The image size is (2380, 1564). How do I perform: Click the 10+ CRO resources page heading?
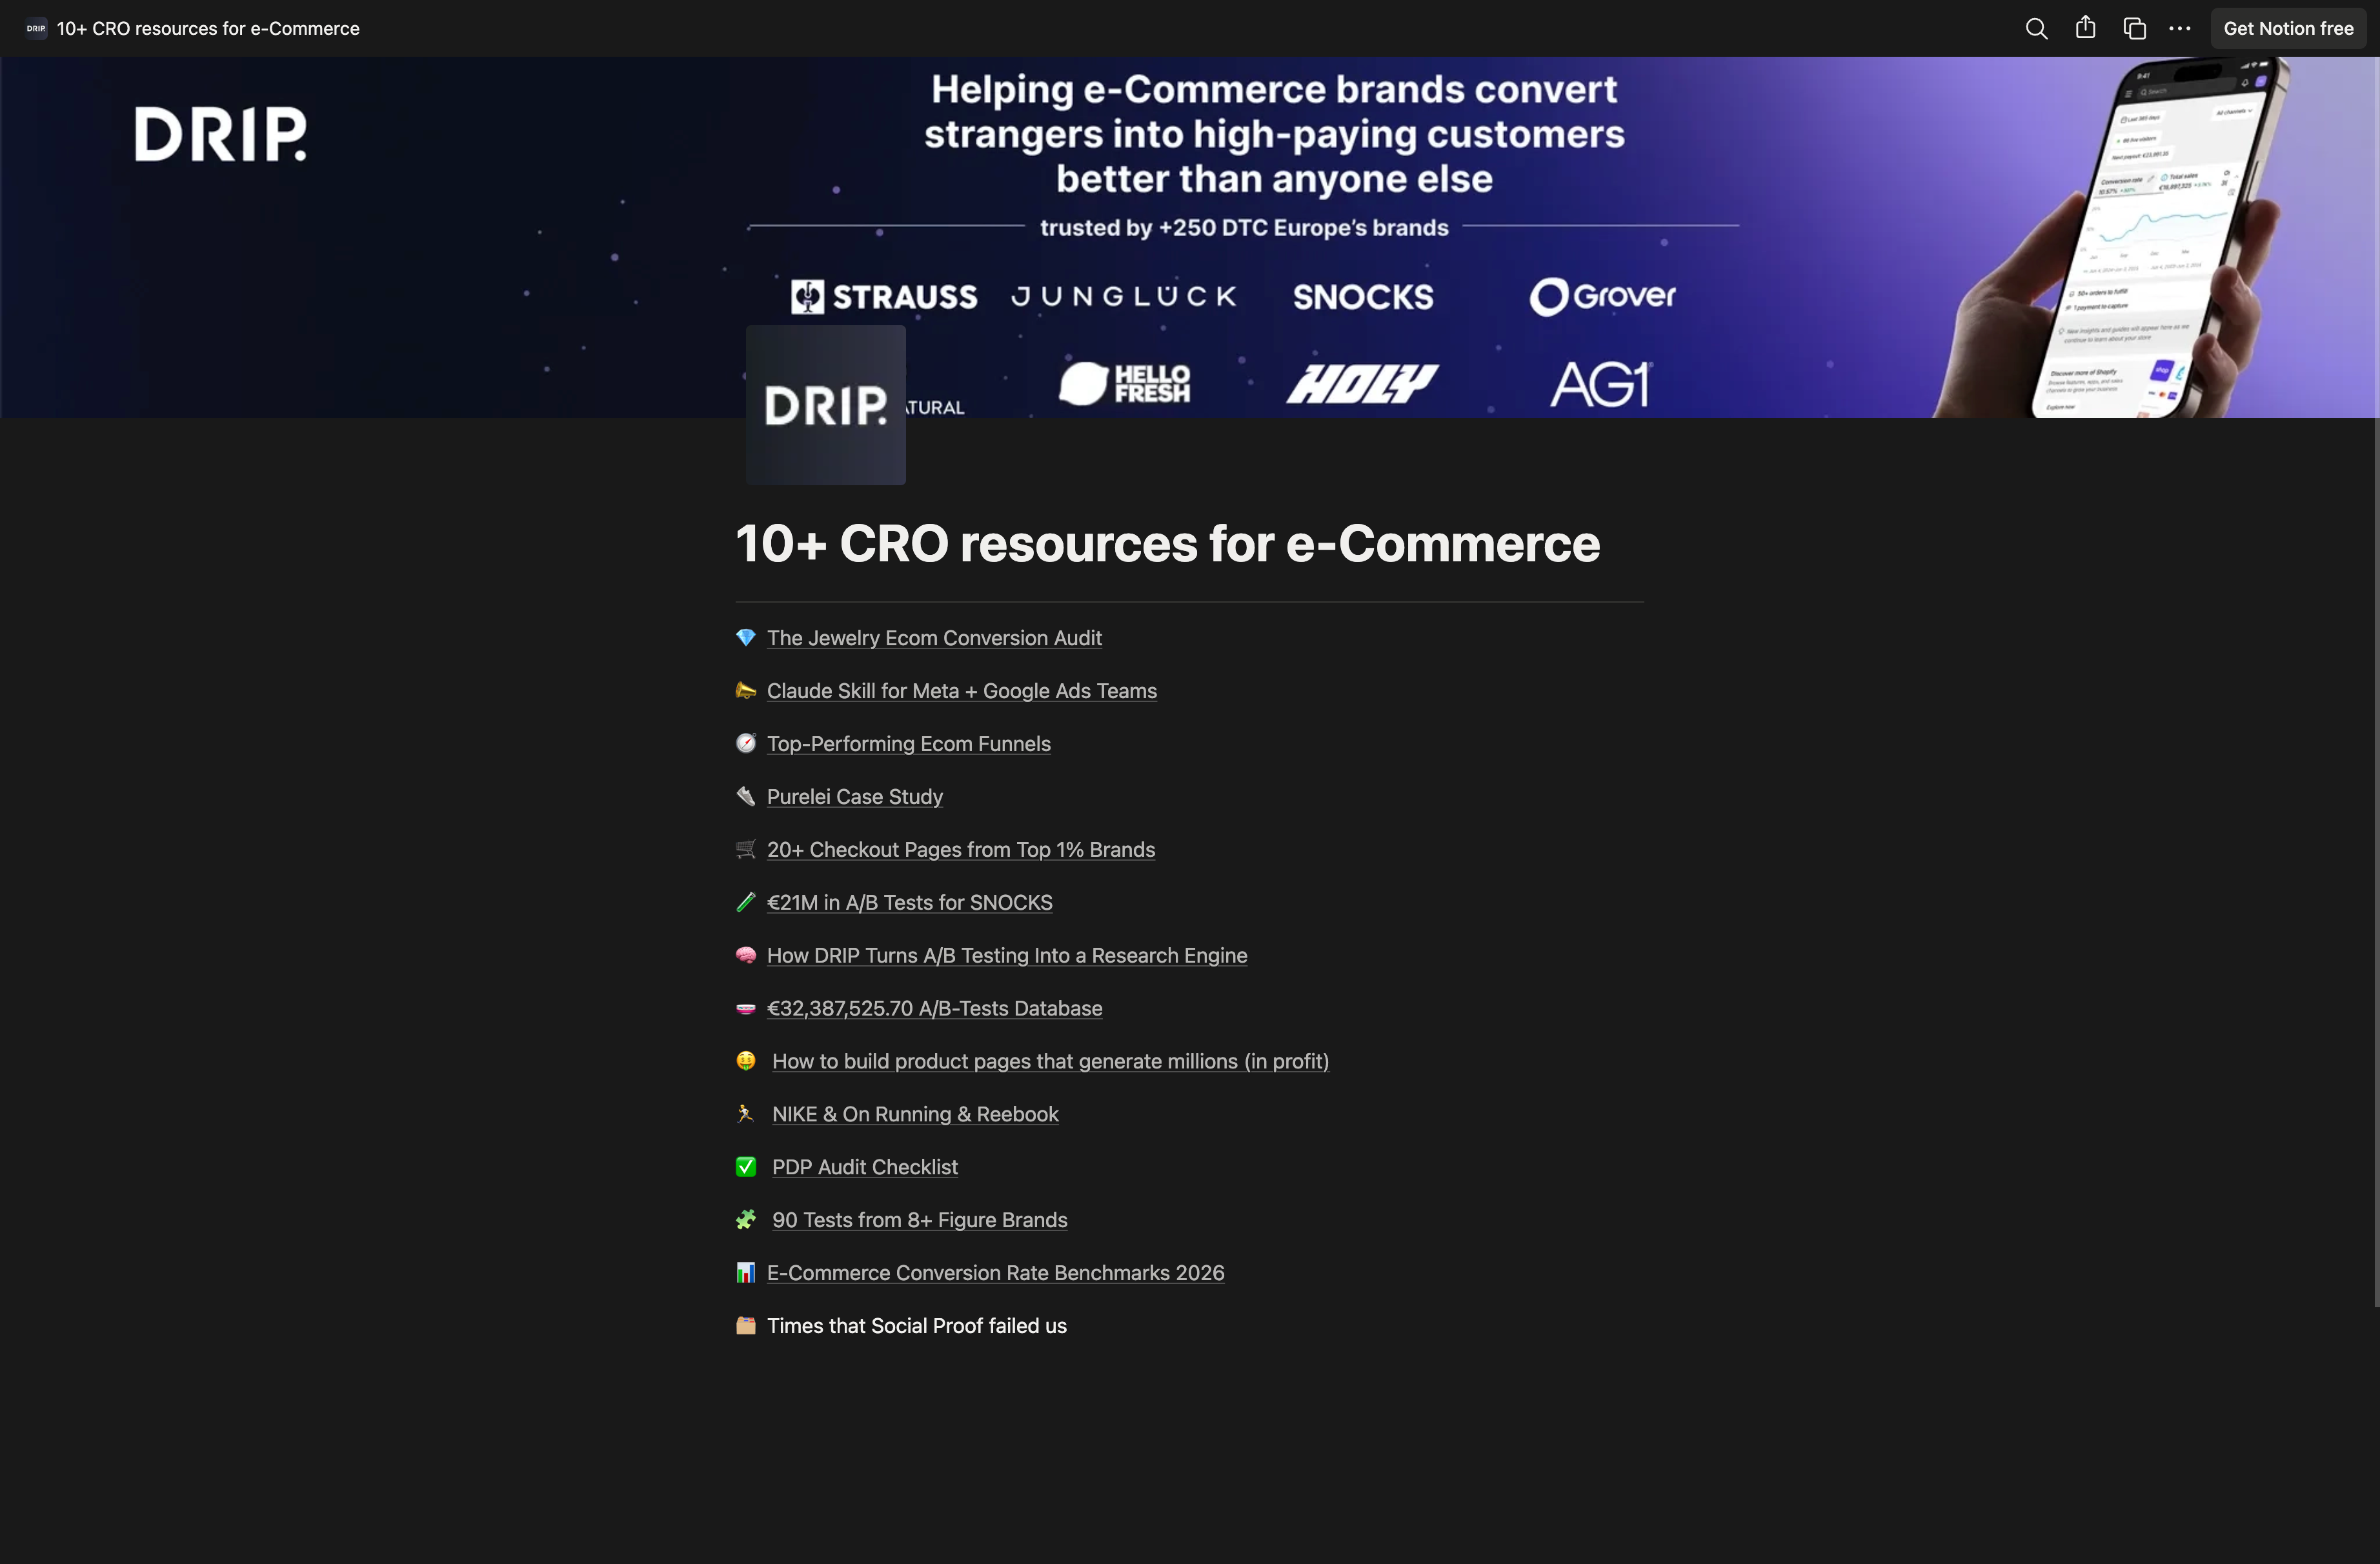pos(1167,544)
